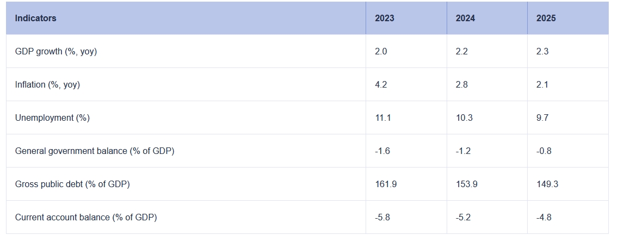Image resolution: width=618 pixels, height=241 pixels.
Task: Select the 2023 GDP growth value 2.0
Action: point(381,51)
